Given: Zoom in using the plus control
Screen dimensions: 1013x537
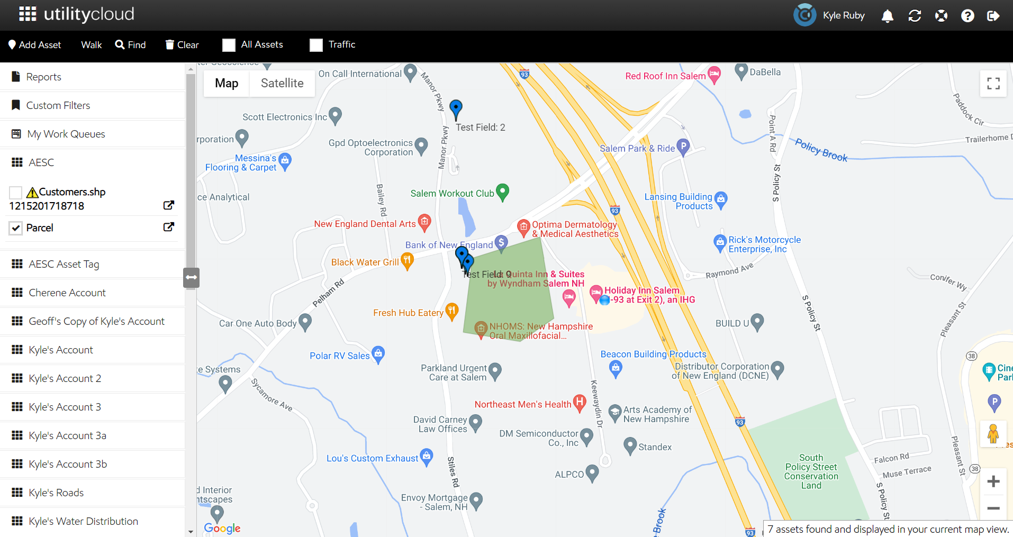Looking at the screenshot, I should 993,481.
